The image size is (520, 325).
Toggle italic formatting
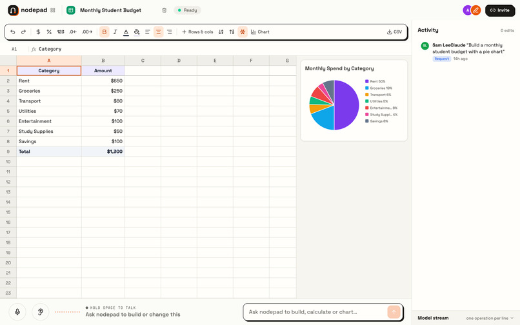(115, 32)
